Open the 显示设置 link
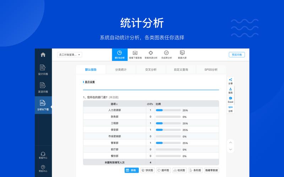This screenshot has height=177, width=284. coord(90,82)
